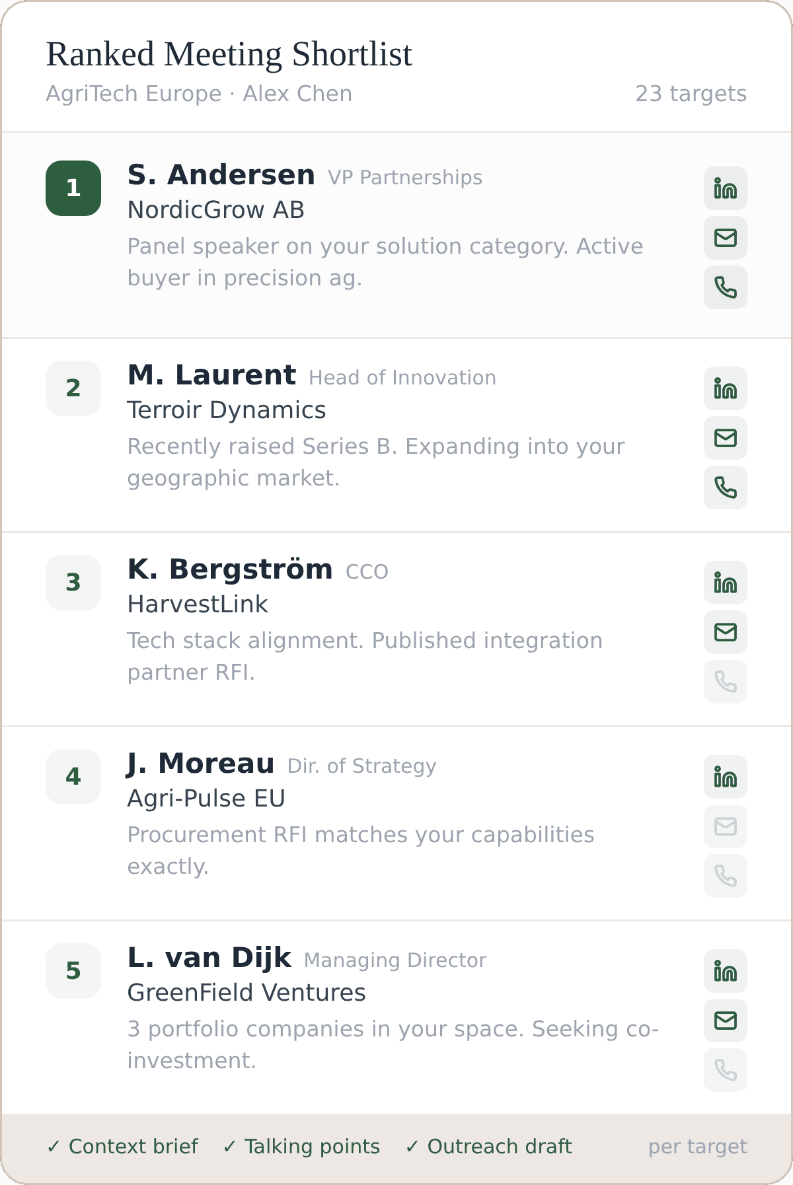View K. Bergström's LinkedIn page
Viewport: 793px width, 1185px height.
tap(725, 583)
